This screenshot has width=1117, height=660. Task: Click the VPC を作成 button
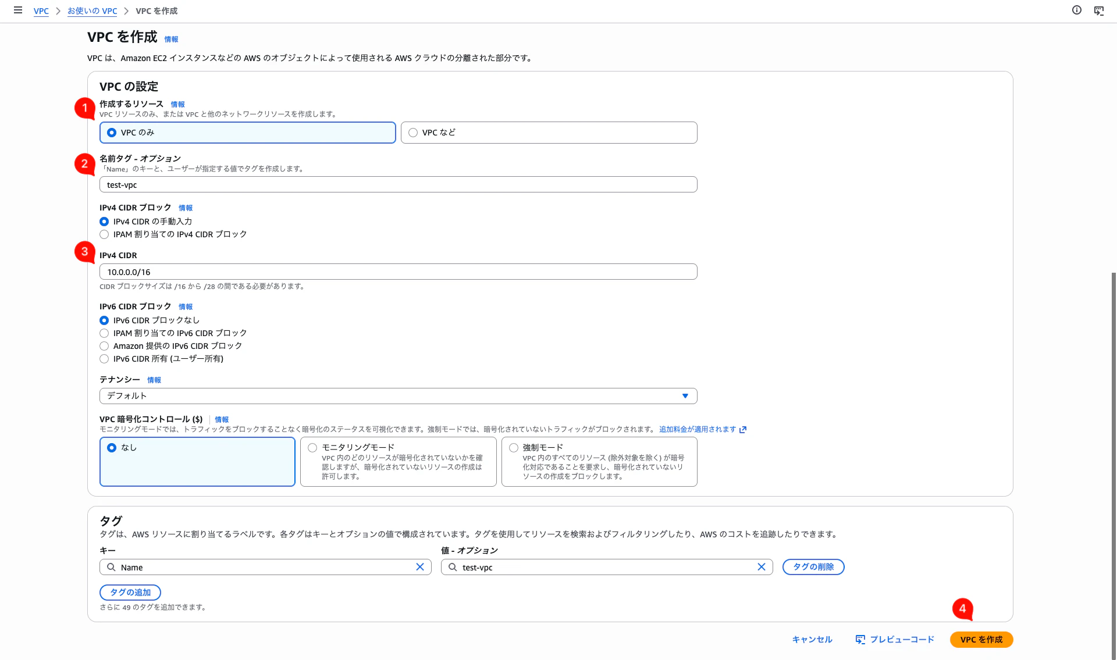click(981, 639)
